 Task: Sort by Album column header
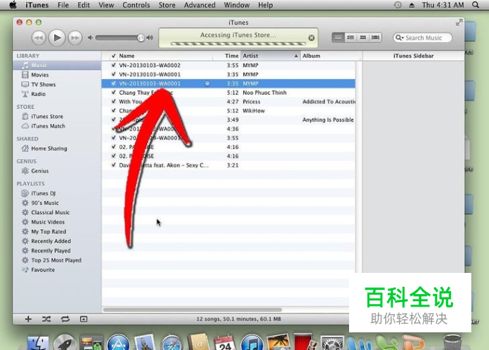[x=331, y=56]
